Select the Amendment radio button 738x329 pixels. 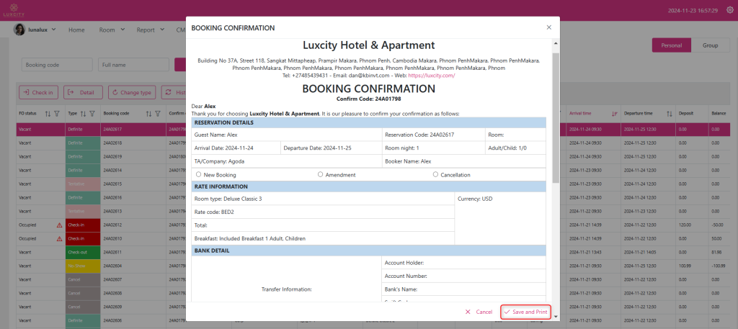point(320,174)
